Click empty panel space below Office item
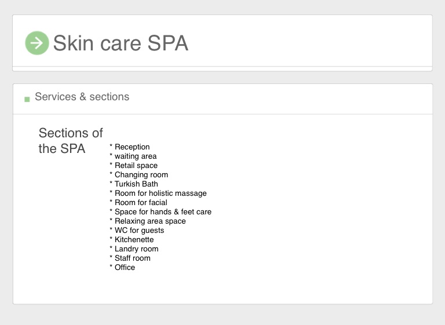 click(222, 287)
